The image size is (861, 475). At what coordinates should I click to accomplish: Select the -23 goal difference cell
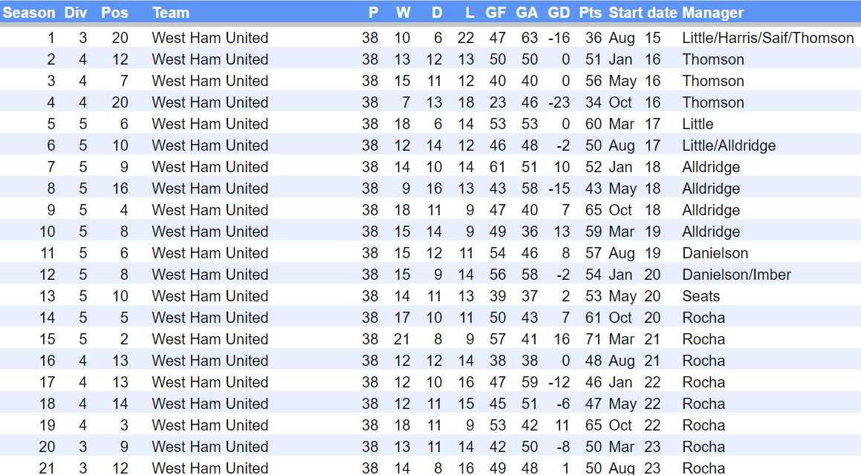click(559, 102)
